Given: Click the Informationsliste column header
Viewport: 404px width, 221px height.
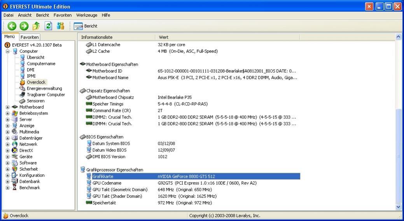Looking at the screenshot, I should (x=117, y=37).
